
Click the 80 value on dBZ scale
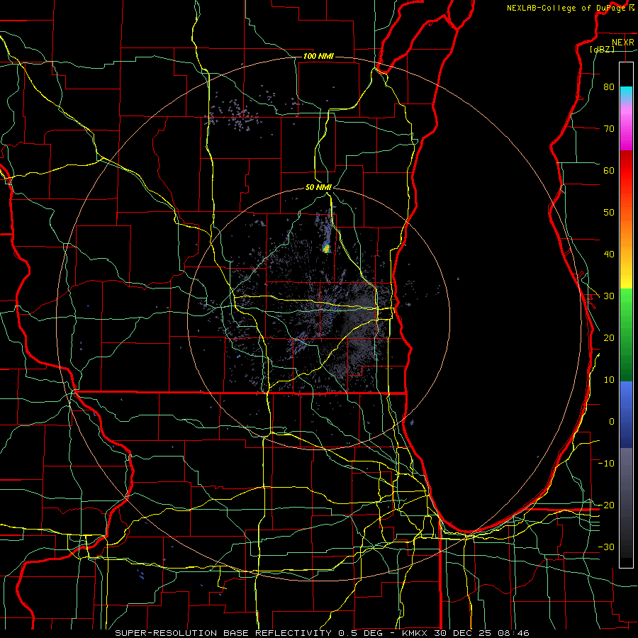[609, 86]
